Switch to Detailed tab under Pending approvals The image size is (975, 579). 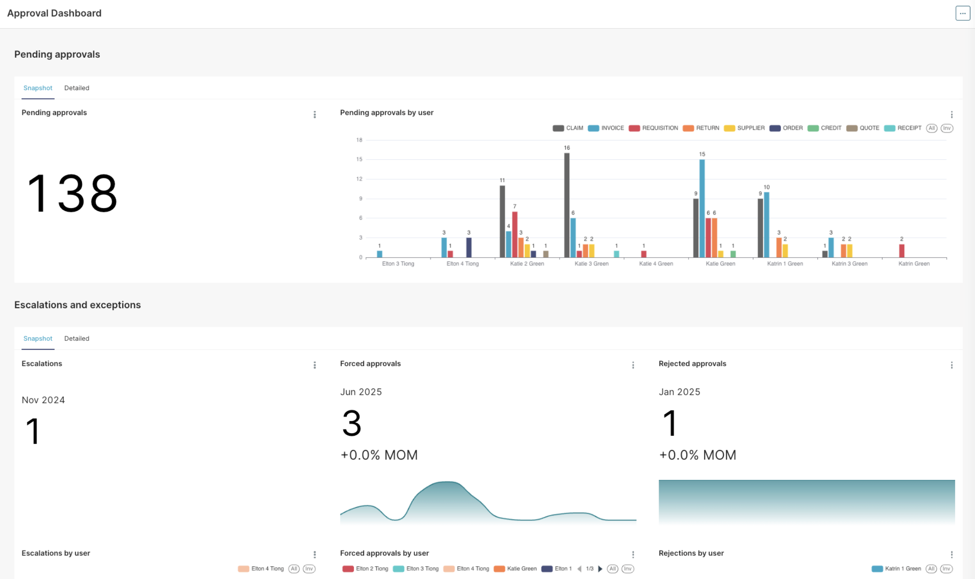[77, 88]
